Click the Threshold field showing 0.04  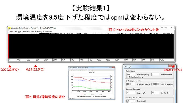click(x=131, y=74)
